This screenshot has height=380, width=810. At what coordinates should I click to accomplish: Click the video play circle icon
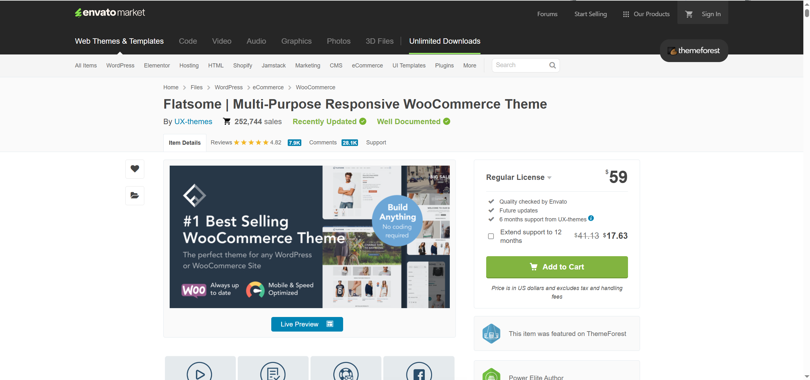(200, 374)
